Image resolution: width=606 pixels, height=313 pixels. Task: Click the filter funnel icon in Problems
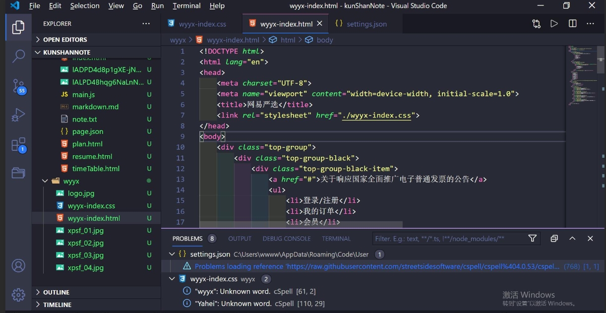click(533, 239)
